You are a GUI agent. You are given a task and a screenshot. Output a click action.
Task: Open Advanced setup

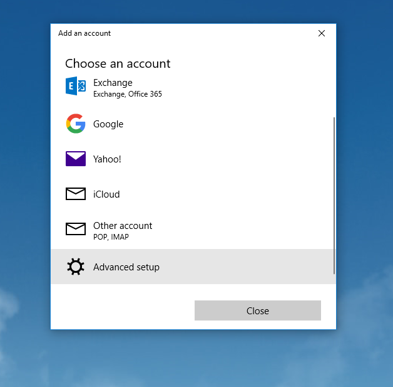click(192, 267)
